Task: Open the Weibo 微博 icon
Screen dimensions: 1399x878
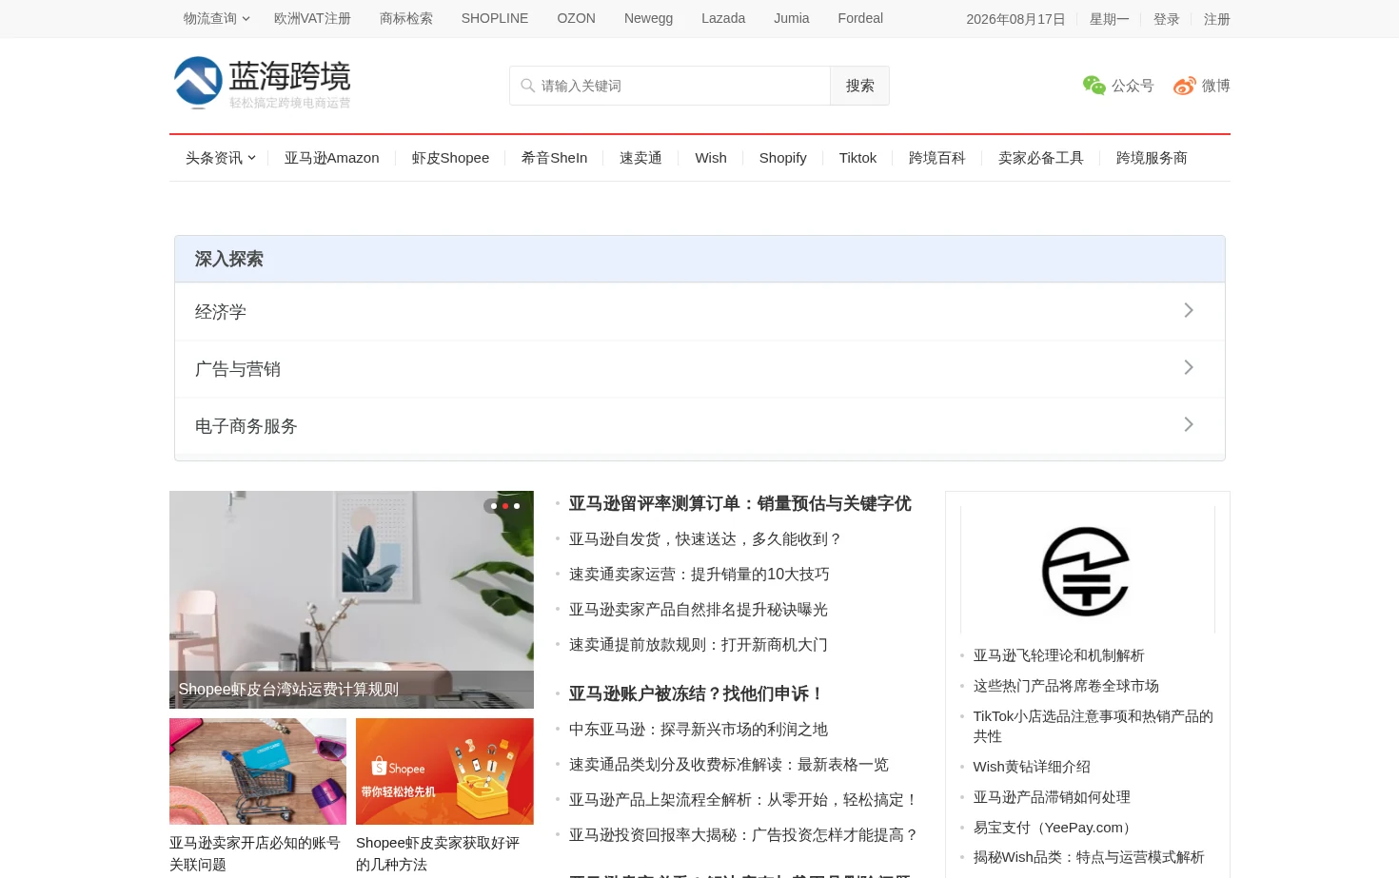Action: pos(1185,86)
